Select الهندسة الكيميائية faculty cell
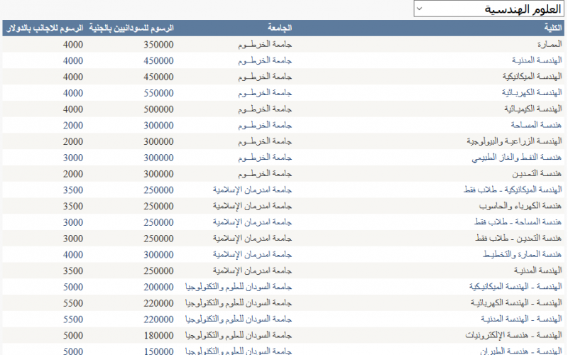The image size is (568, 355). 533,109
